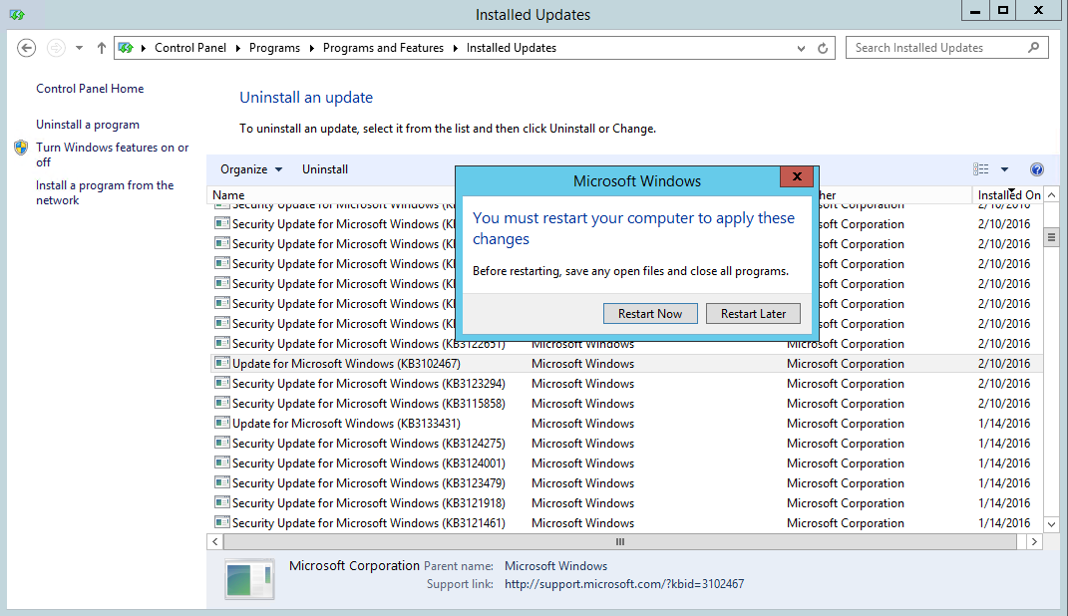Open the recent locations dropdown arrow
This screenshot has width=1068, height=616.
pyautogui.click(x=79, y=48)
